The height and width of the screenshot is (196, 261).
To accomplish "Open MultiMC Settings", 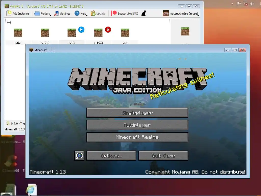I will (x=62, y=14).
